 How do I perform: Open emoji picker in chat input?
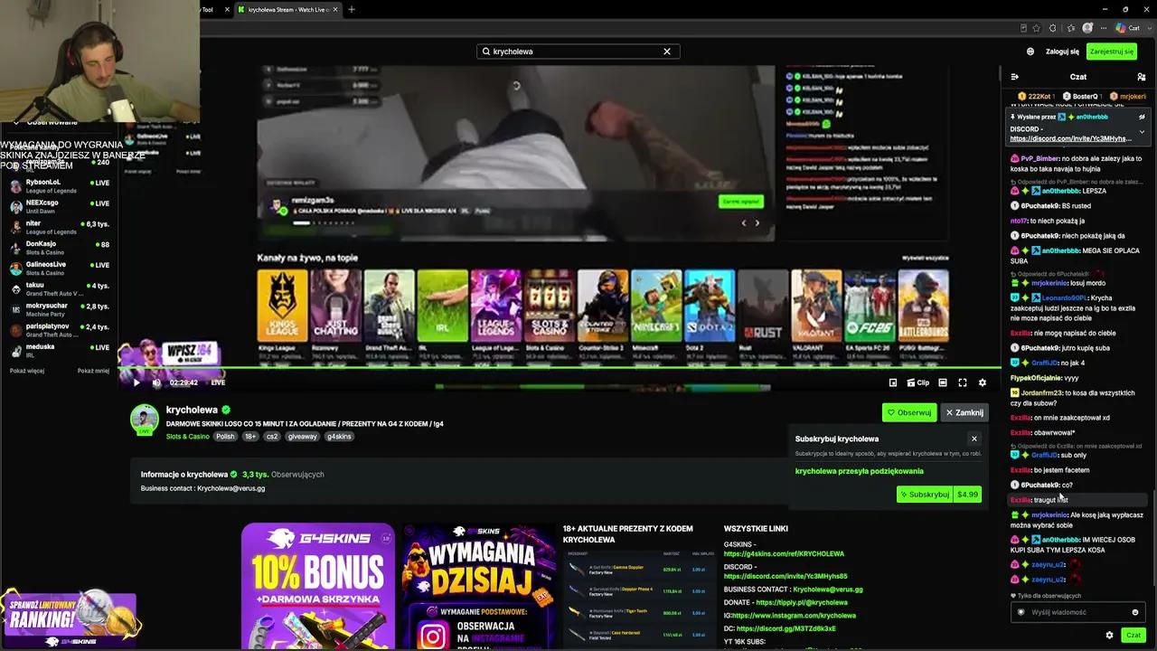pos(1135,612)
